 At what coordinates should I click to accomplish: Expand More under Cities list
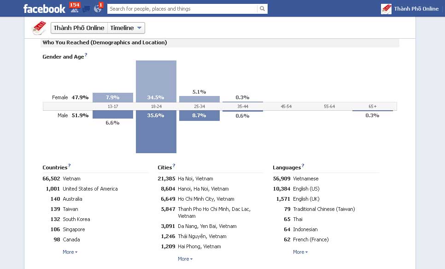pyautogui.click(x=185, y=259)
